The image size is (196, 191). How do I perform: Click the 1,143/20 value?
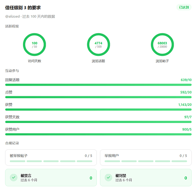click(185, 105)
